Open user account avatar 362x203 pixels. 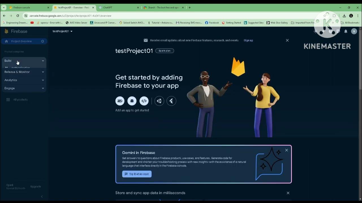354,31
